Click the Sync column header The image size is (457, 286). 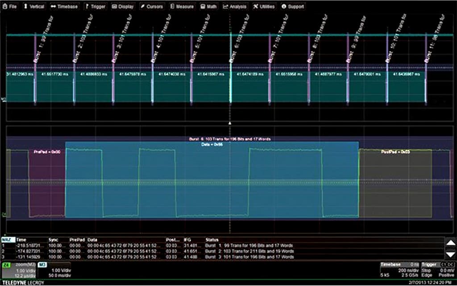(x=54, y=240)
